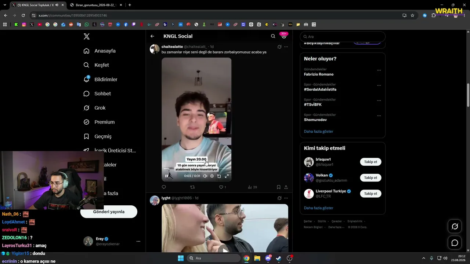Open Steam from the taskbar
Image resolution: width=470 pixels, height=264 pixels.
pos(279,258)
